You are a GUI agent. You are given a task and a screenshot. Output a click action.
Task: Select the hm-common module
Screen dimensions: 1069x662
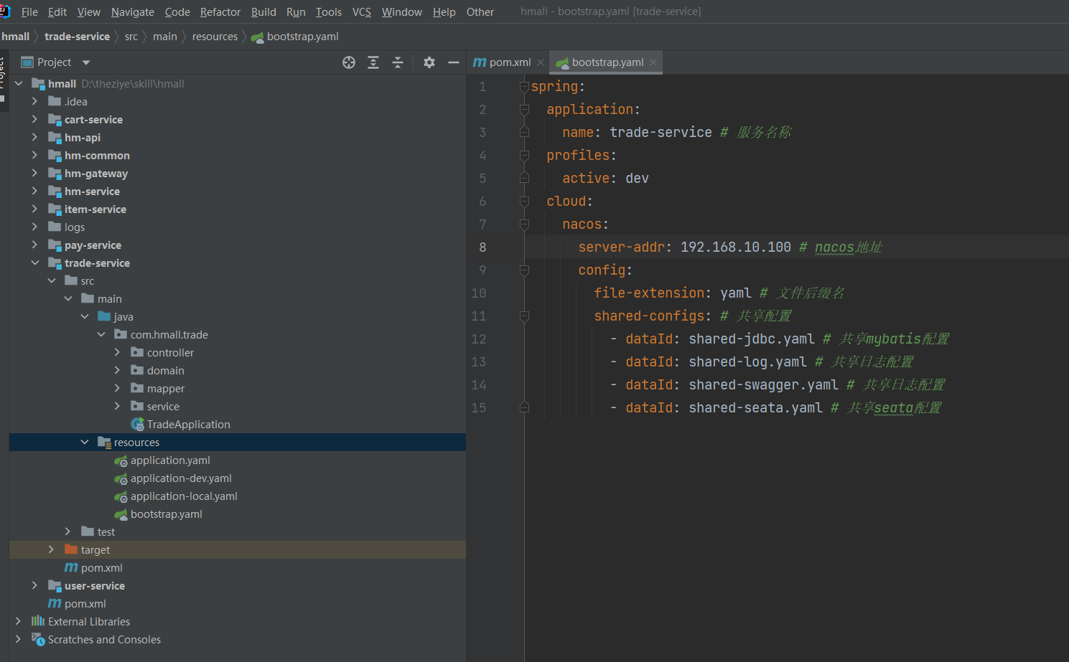[97, 156]
